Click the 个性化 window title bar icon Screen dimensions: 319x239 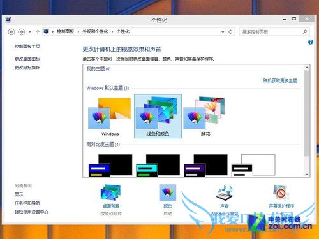click(x=8, y=20)
